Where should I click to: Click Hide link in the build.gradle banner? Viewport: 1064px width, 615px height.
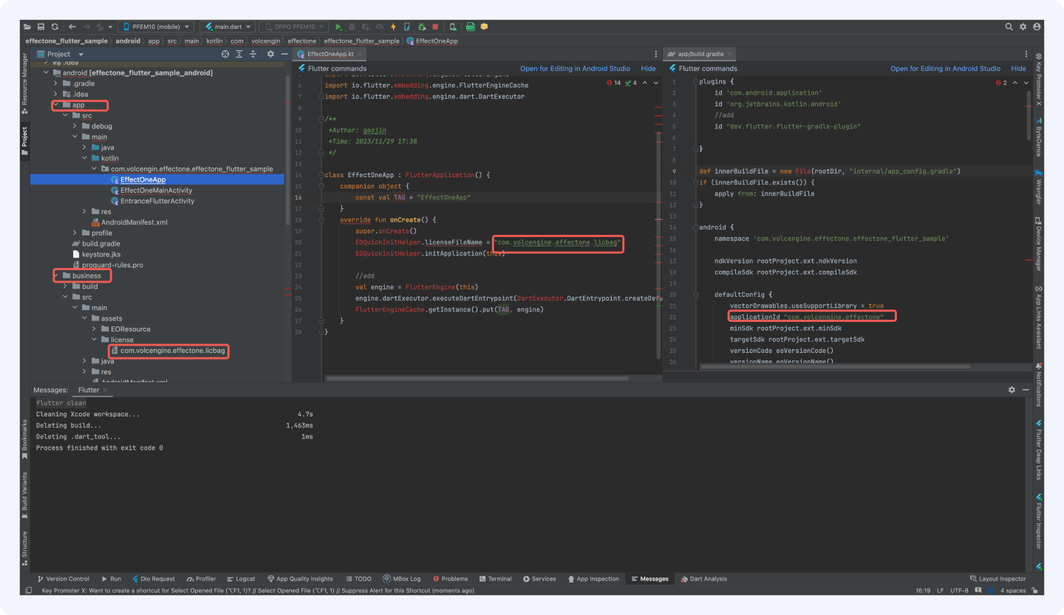tap(1018, 69)
